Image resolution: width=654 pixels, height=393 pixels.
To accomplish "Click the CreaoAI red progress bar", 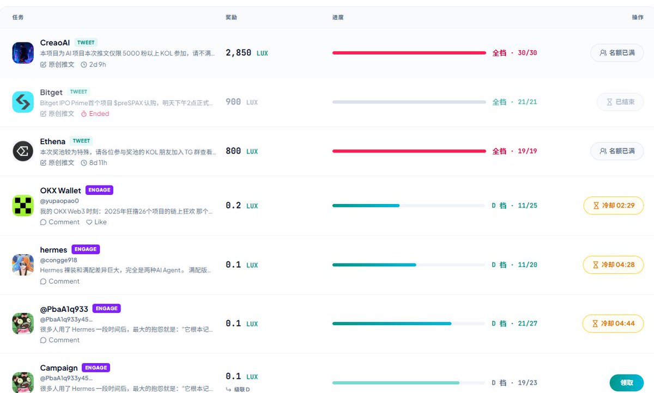I will (409, 53).
